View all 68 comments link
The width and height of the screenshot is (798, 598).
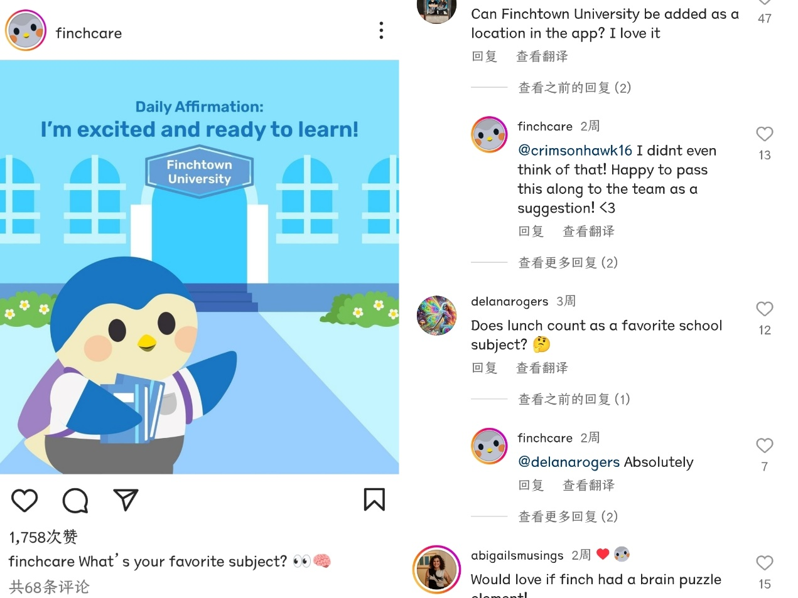click(49, 587)
